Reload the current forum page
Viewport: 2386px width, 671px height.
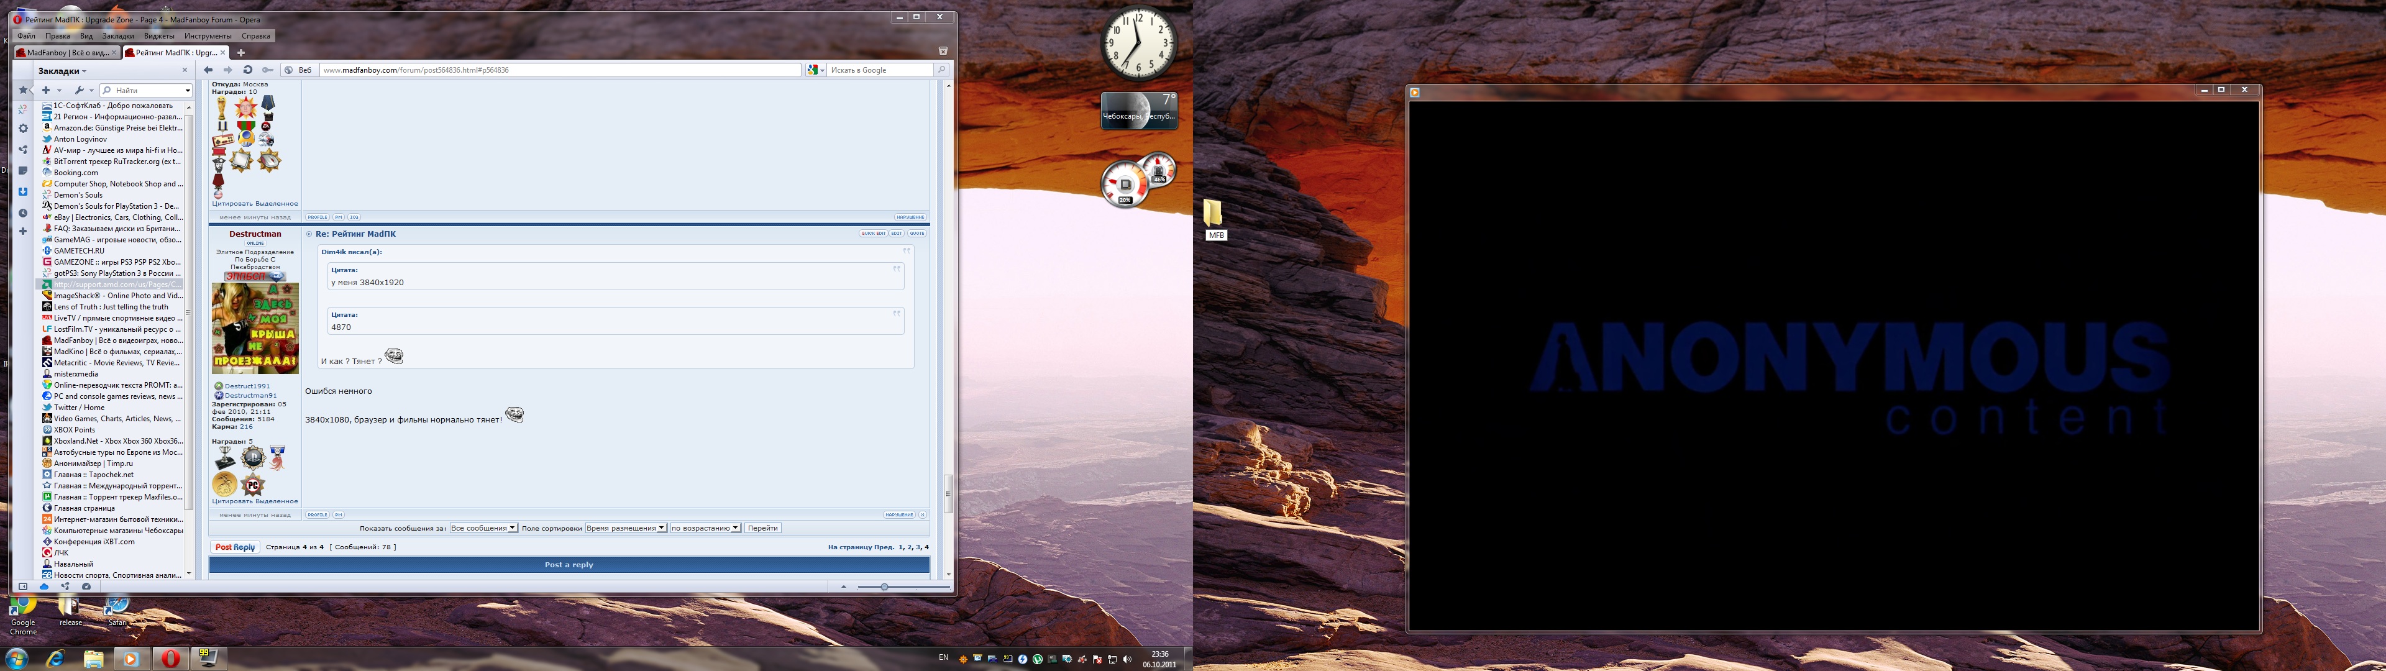coord(247,70)
